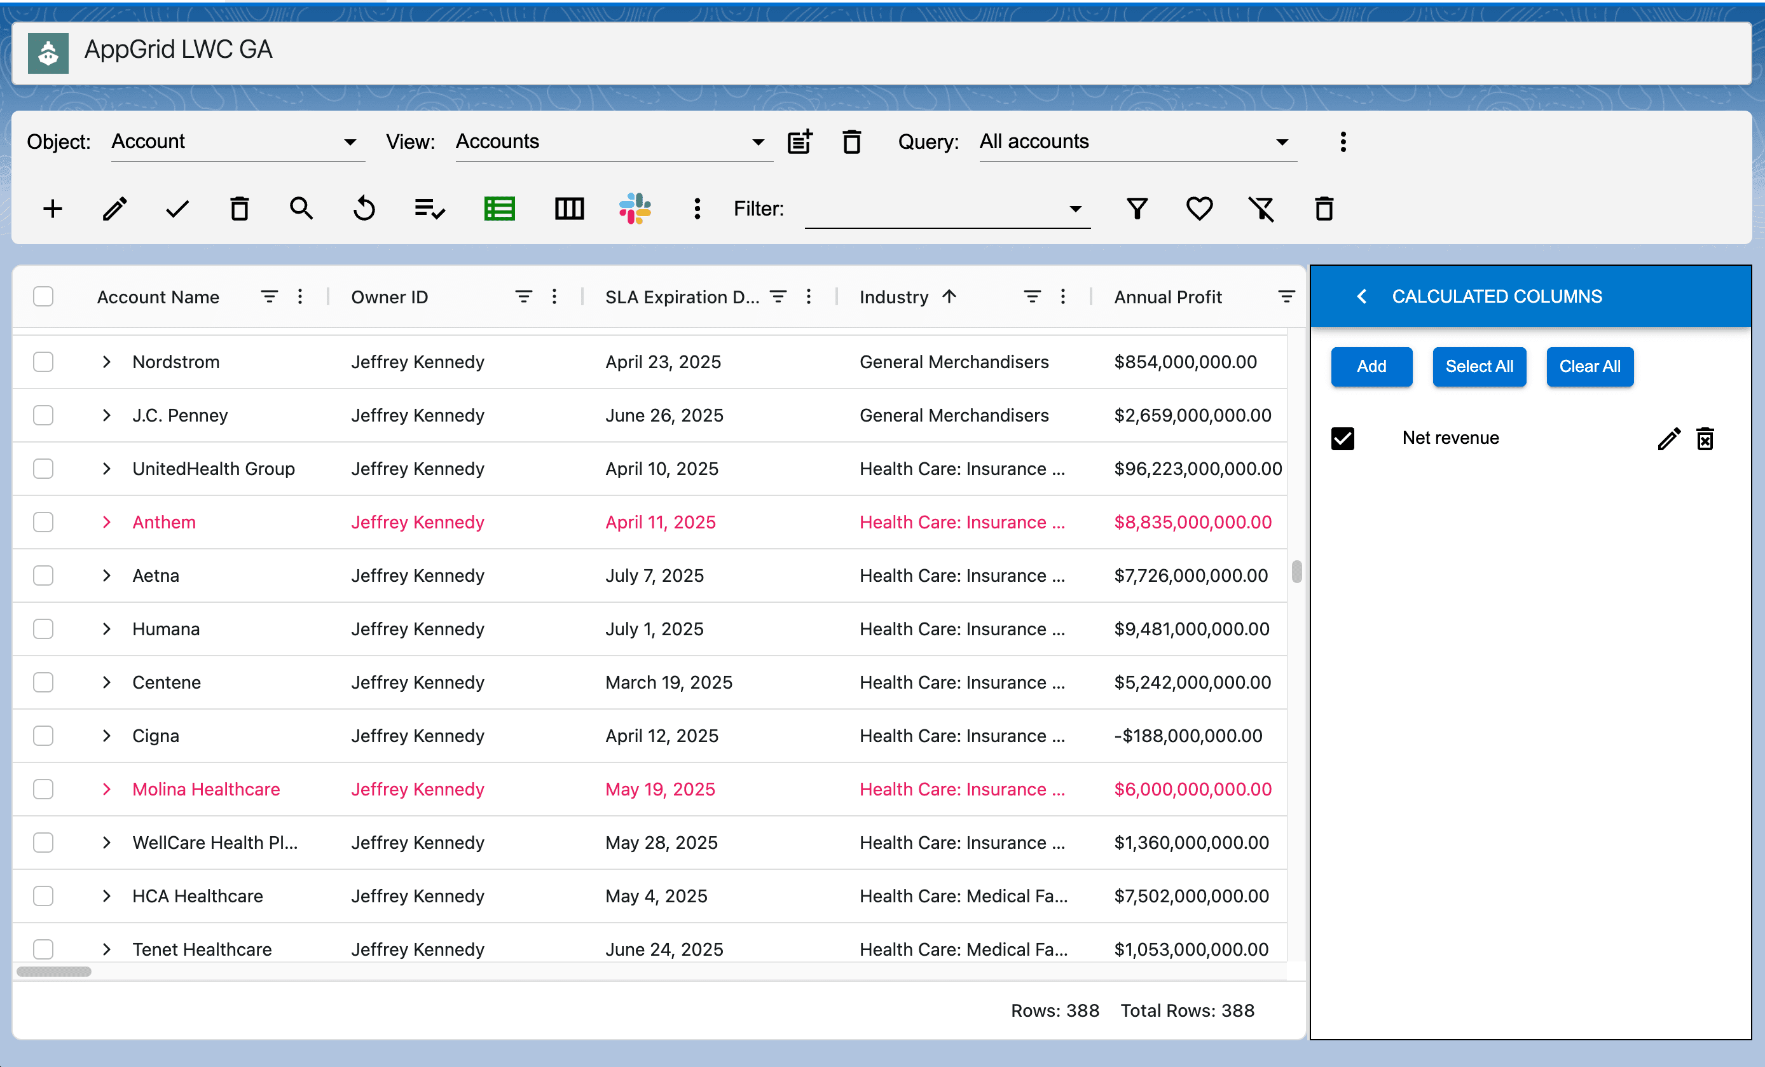The width and height of the screenshot is (1765, 1067).
Task: Toggle the select-all header checkbox
Action: [43, 297]
